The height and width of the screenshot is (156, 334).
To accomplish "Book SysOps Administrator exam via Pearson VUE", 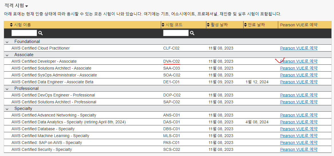I will click(x=299, y=75).
